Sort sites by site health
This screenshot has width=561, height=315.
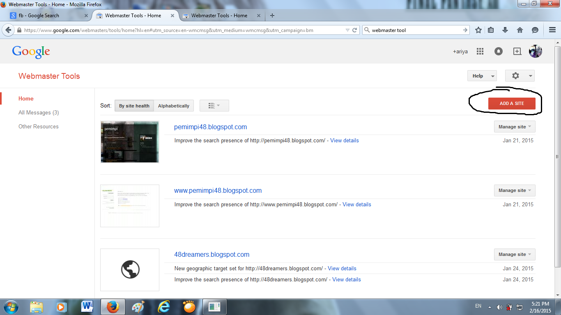[x=134, y=106]
